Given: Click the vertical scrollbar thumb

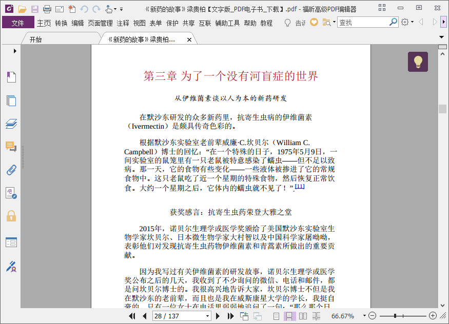Looking at the screenshot, I should tap(442, 109).
